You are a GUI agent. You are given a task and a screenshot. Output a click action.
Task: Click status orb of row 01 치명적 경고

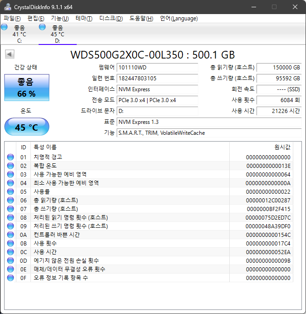click(x=10, y=157)
